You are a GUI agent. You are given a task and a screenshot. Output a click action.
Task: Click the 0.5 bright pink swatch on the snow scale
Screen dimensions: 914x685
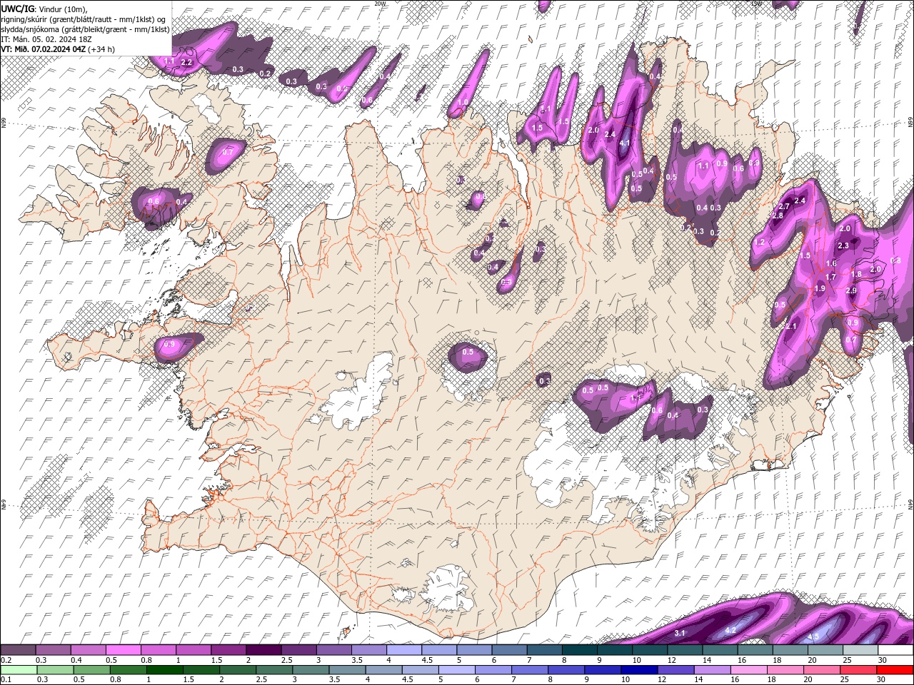[x=123, y=650]
